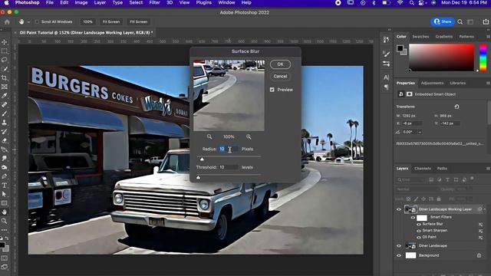Toggle the Preview checkbox in Surface Blur
491x276 pixels.
(x=272, y=90)
